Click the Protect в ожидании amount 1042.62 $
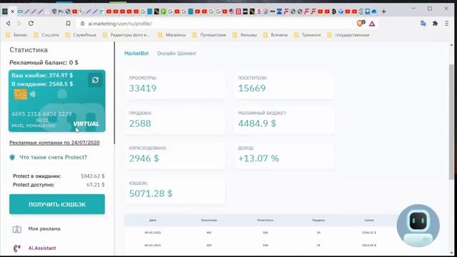The height and width of the screenshot is (257, 457). (x=93, y=176)
